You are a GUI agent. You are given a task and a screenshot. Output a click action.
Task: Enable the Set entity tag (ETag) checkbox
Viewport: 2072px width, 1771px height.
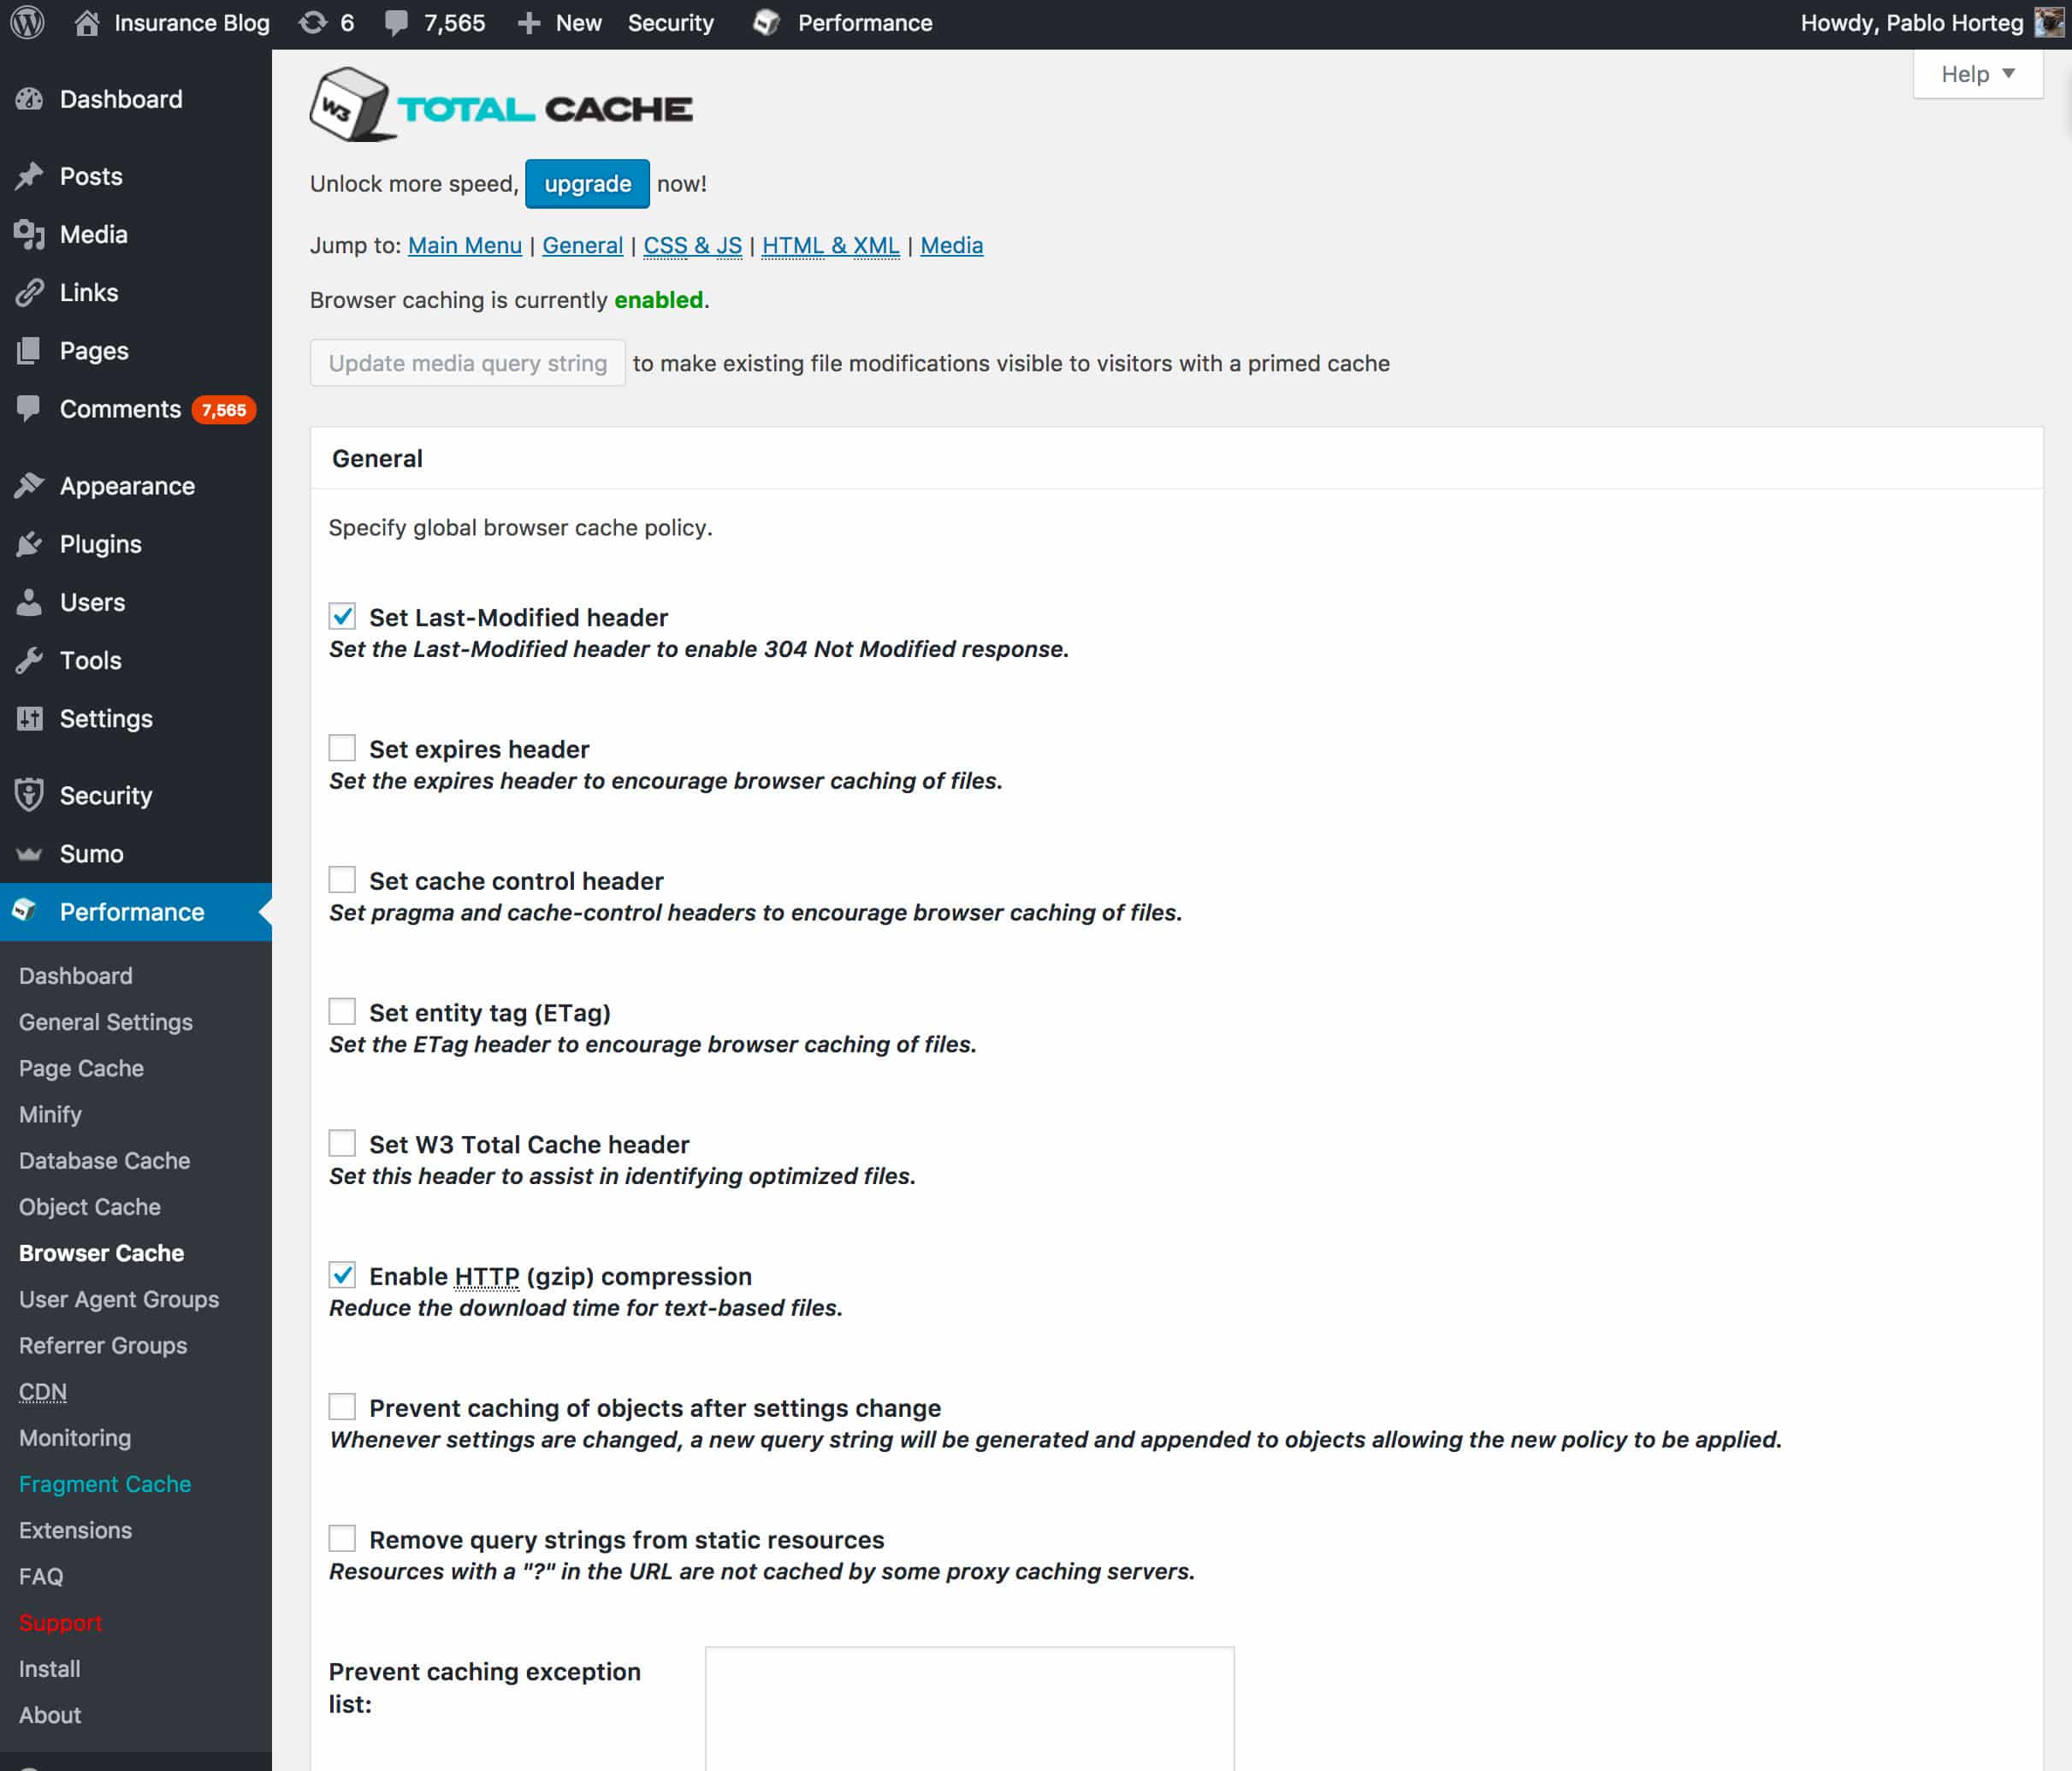click(x=343, y=1012)
